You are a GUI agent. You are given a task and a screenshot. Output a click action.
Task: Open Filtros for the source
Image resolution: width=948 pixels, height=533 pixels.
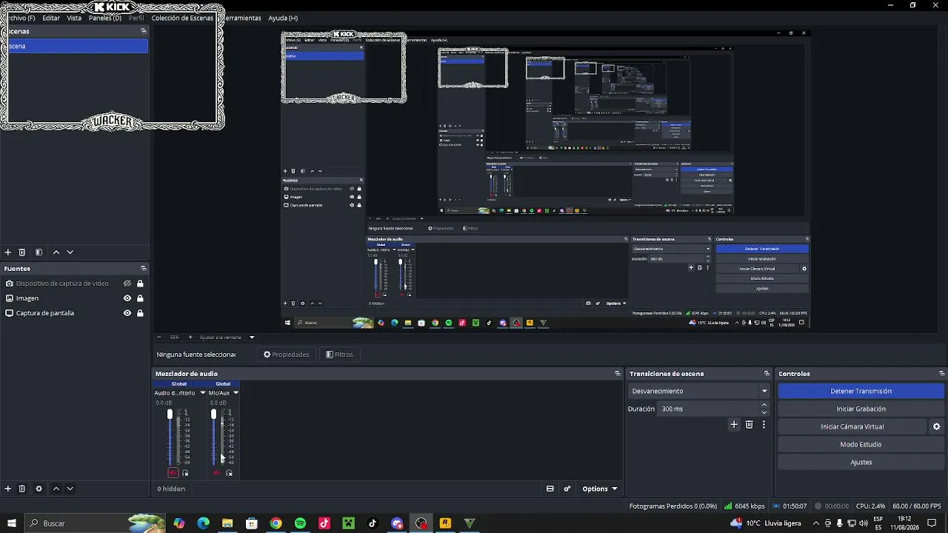tap(340, 355)
